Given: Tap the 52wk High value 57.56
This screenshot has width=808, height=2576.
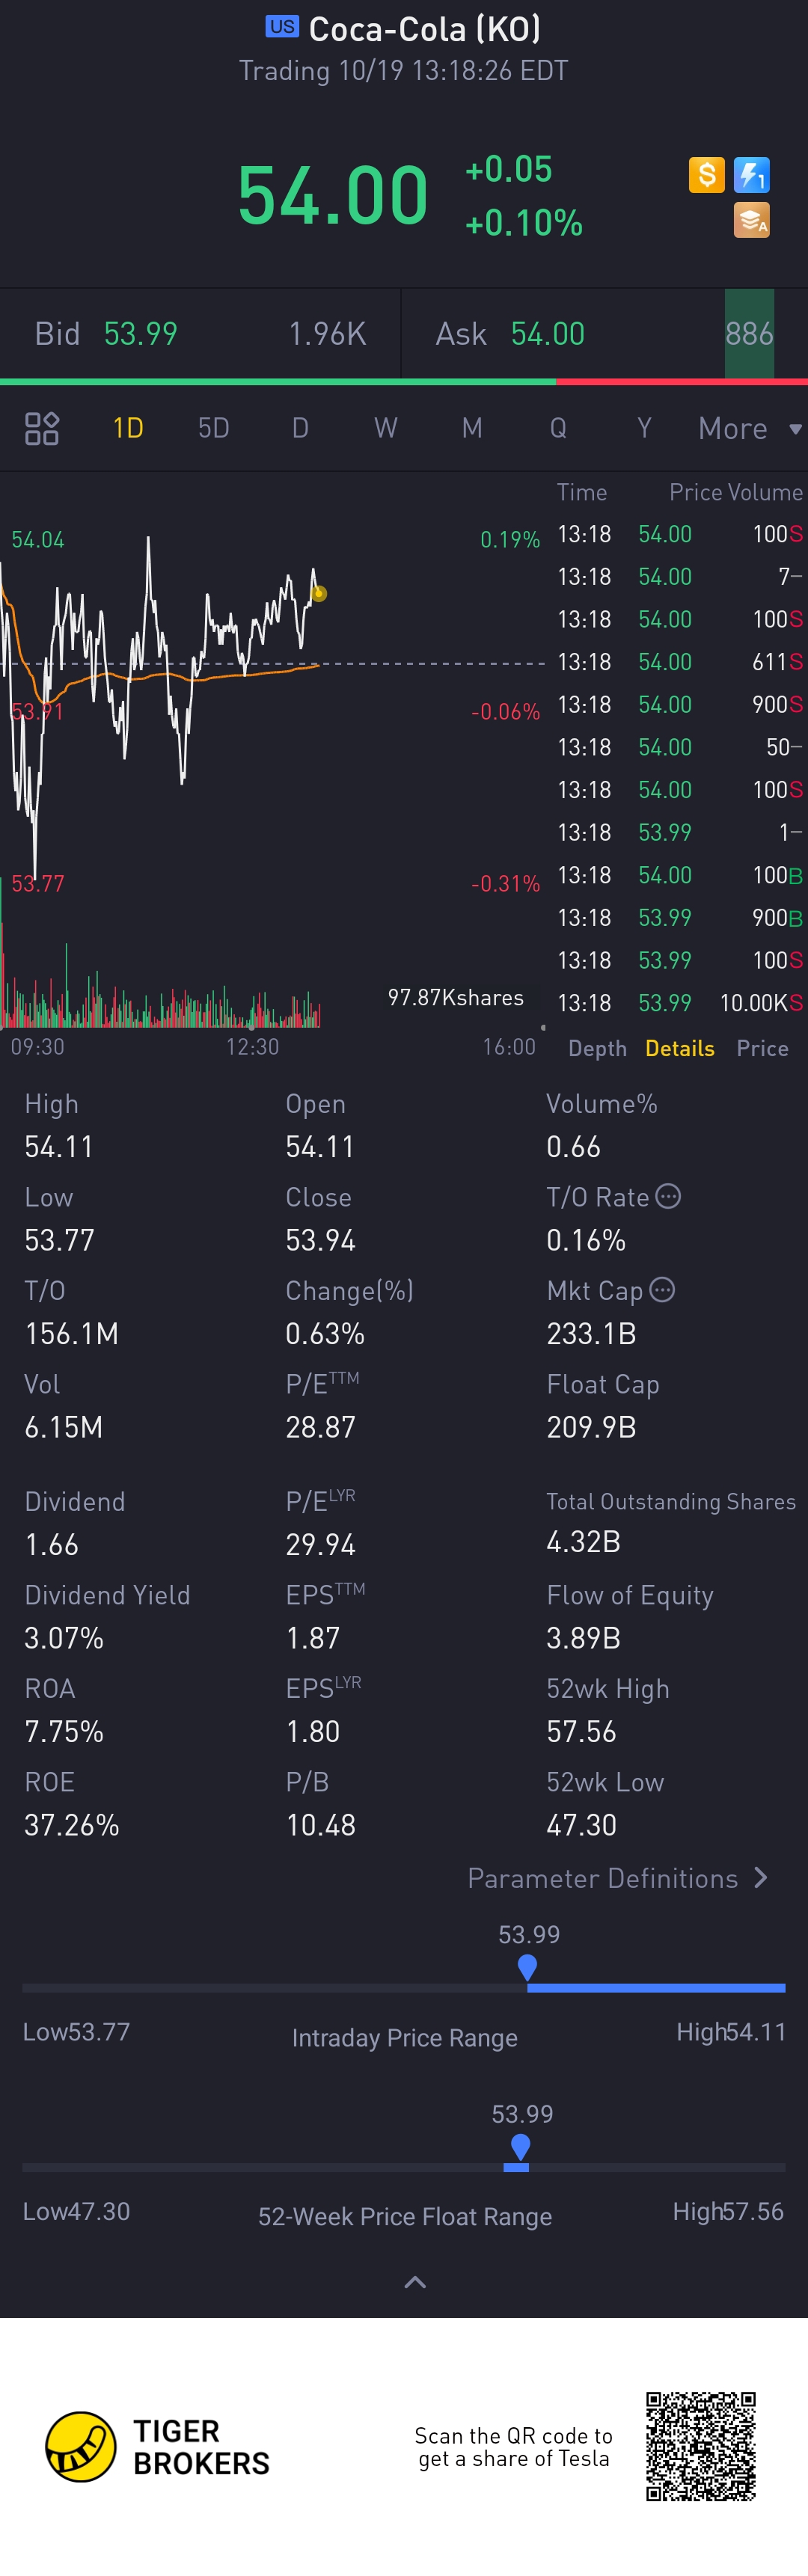Looking at the screenshot, I should click(x=581, y=1731).
